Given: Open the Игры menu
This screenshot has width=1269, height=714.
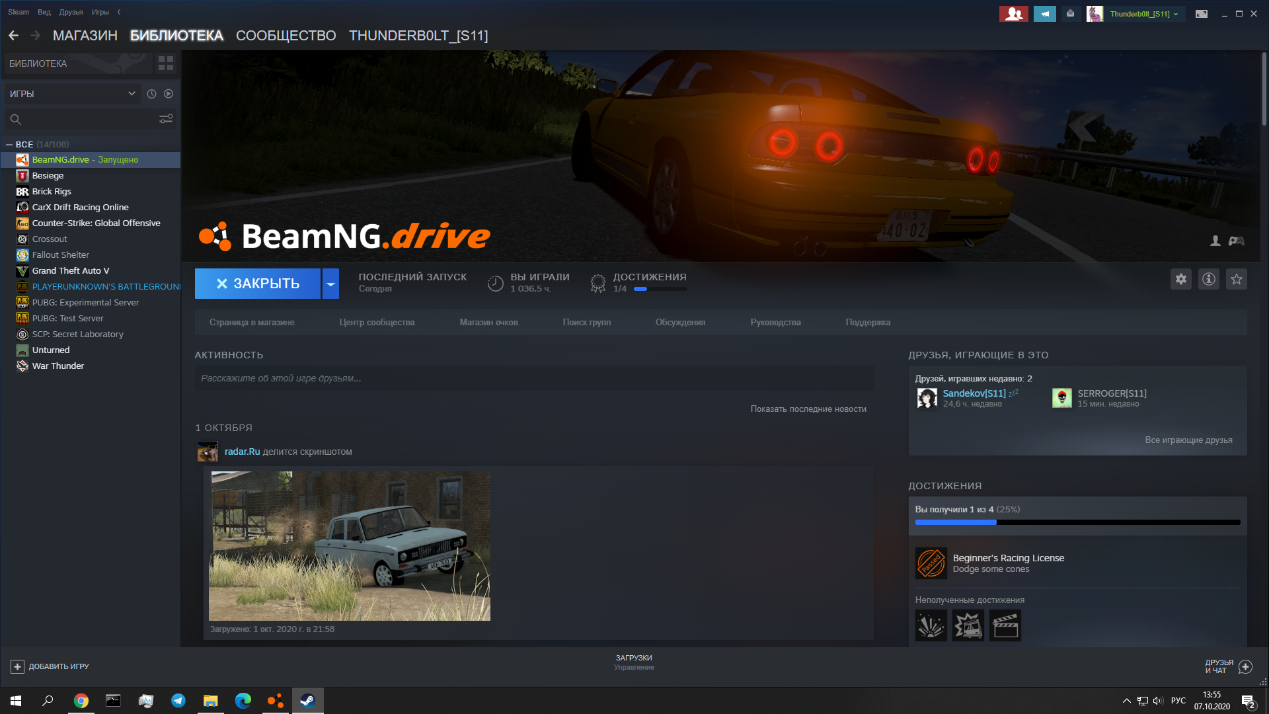Looking at the screenshot, I should coord(100,12).
